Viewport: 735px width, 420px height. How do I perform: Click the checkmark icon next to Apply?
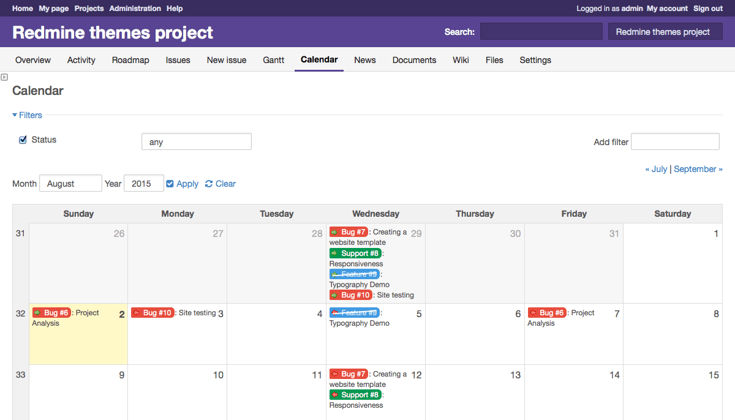[170, 184]
